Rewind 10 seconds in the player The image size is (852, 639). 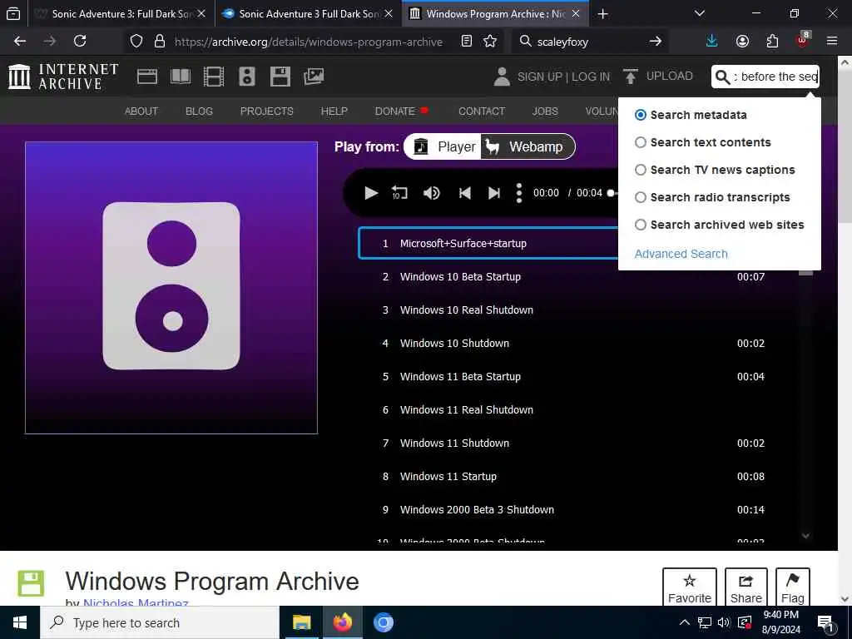pyautogui.click(x=399, y=193)
